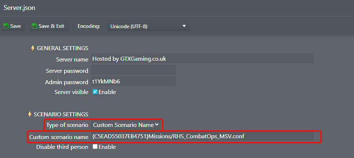This screenshot has height=158, width=354.
Task: Expand the Type of scenario dropdown
Action: [x=126, y=125]
